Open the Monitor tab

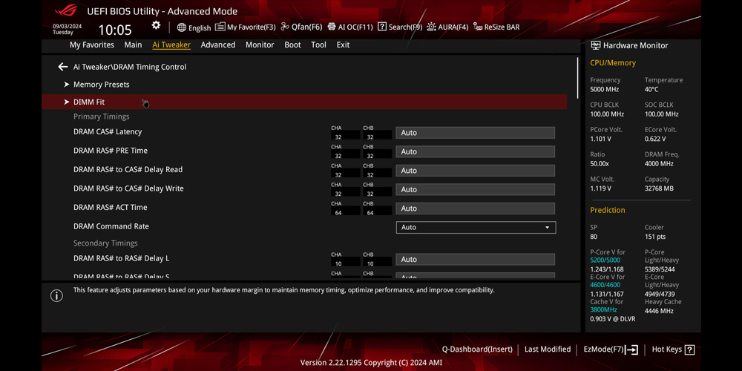[x=260, y=45]
